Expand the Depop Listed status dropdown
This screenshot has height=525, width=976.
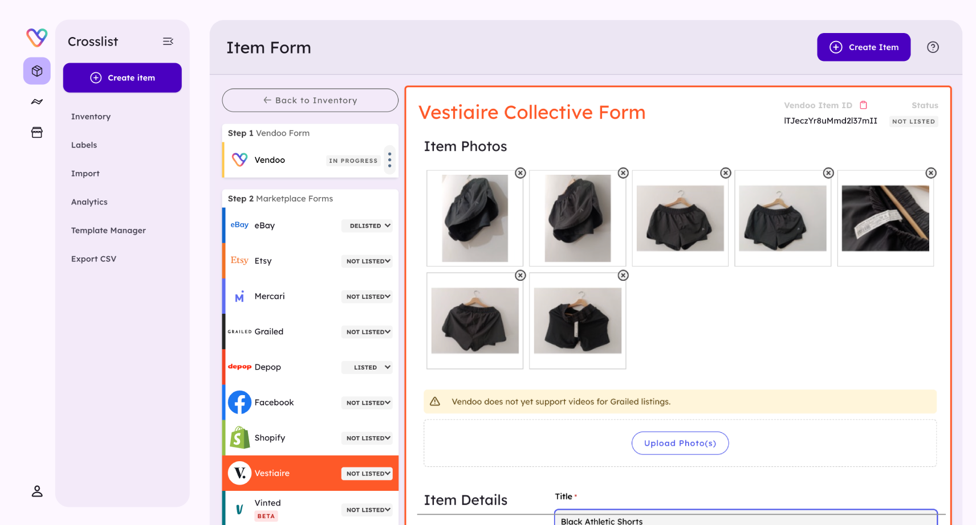point(369,367)
